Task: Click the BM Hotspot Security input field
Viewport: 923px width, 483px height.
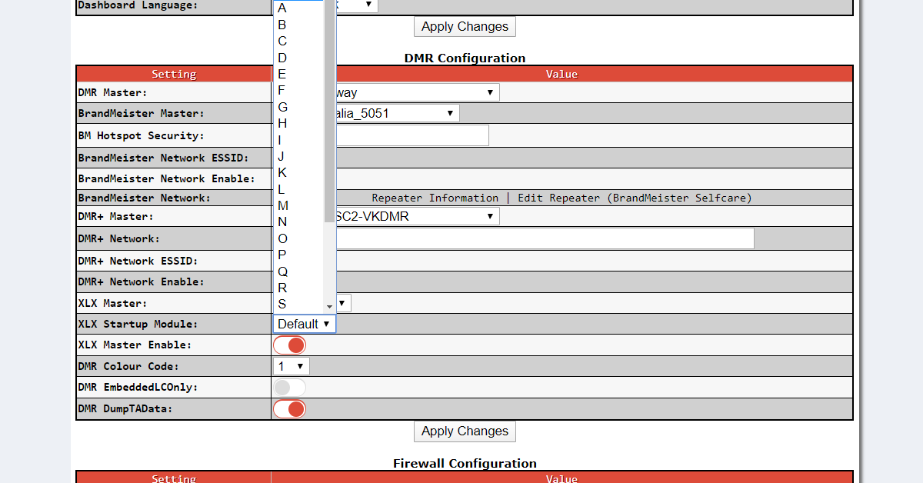Action: (412, 135)
